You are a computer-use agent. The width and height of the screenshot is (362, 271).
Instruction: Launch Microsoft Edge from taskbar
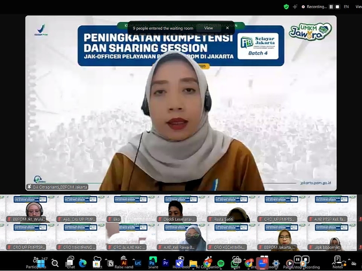tap(83, 263)
